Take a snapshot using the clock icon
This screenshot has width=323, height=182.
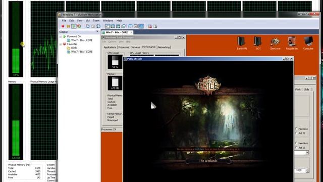88,26
